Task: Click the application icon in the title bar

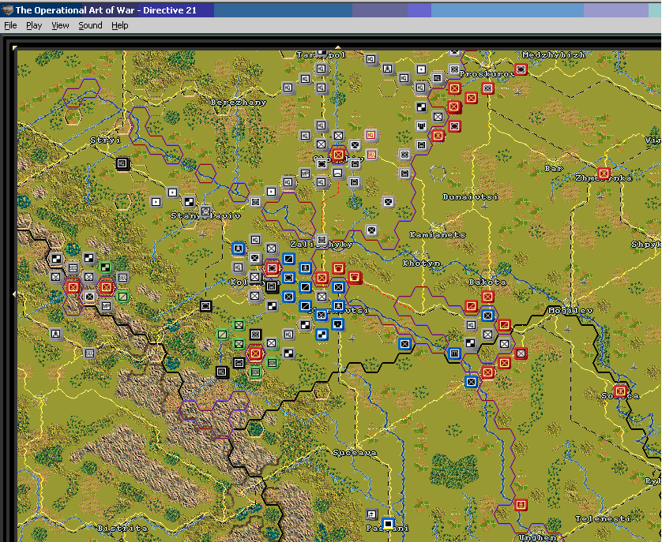Action: click(7, 10)
